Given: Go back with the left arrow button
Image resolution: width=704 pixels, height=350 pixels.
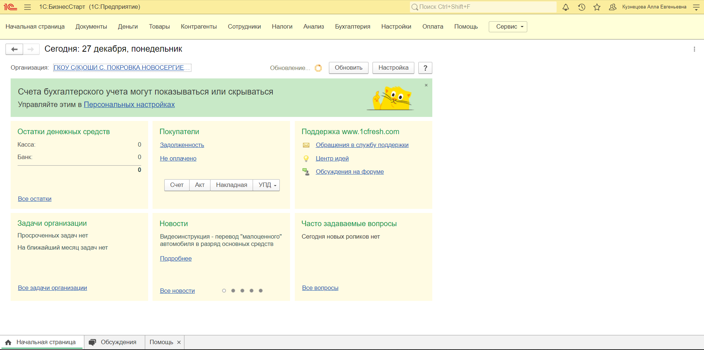Looking at the screenshot, I should tap(14, 49).
